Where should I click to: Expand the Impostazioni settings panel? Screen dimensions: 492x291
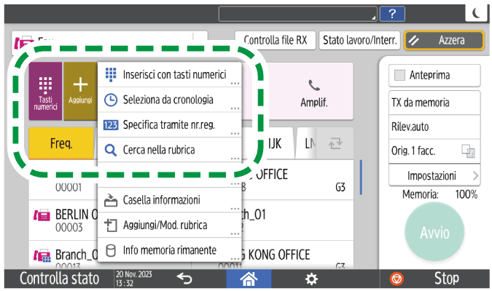point(433,176)
